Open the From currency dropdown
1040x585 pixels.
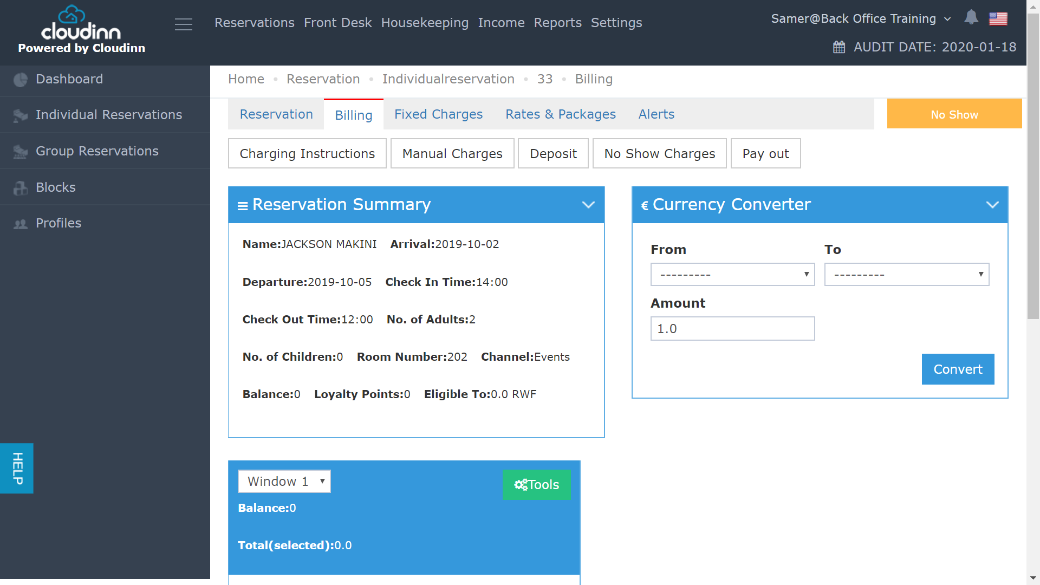click(733, 275)
